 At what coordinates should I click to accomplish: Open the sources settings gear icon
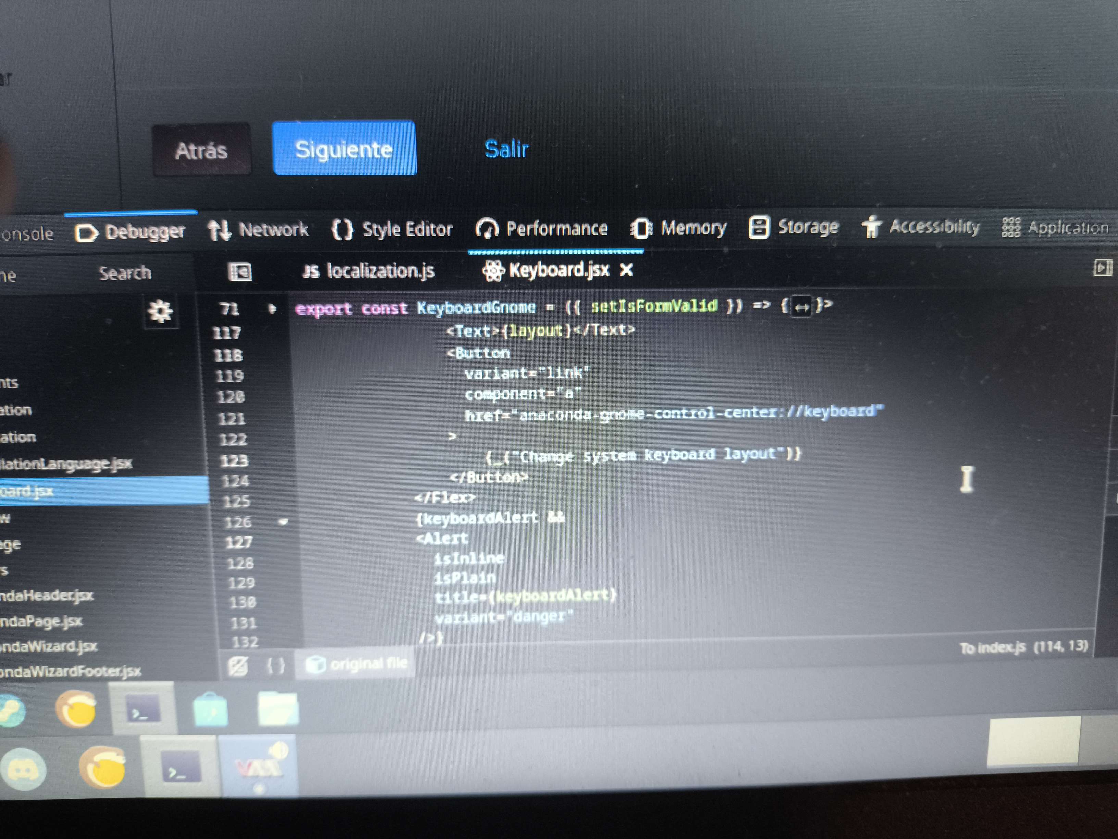click(160, 312)
